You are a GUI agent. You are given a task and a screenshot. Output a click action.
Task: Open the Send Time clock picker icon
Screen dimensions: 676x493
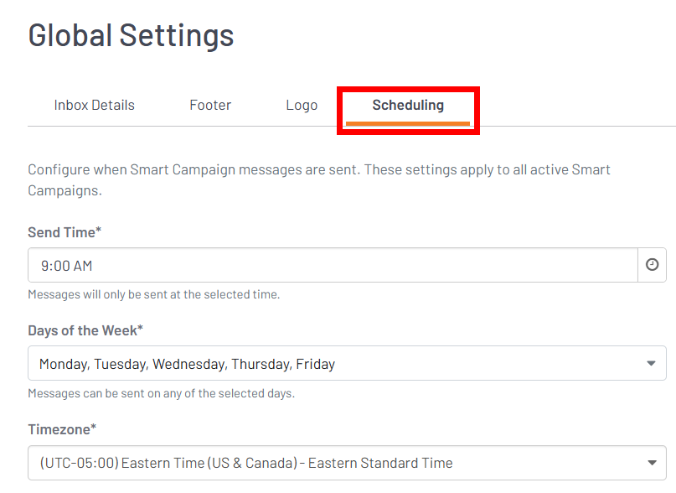click(x=652, y=265)
